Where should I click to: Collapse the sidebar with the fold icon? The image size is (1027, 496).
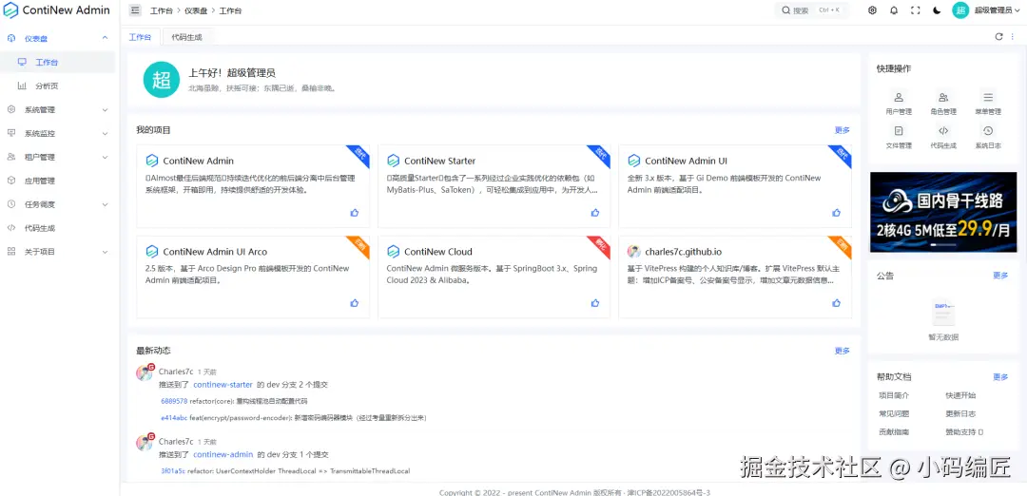click(x=135, y=10)
